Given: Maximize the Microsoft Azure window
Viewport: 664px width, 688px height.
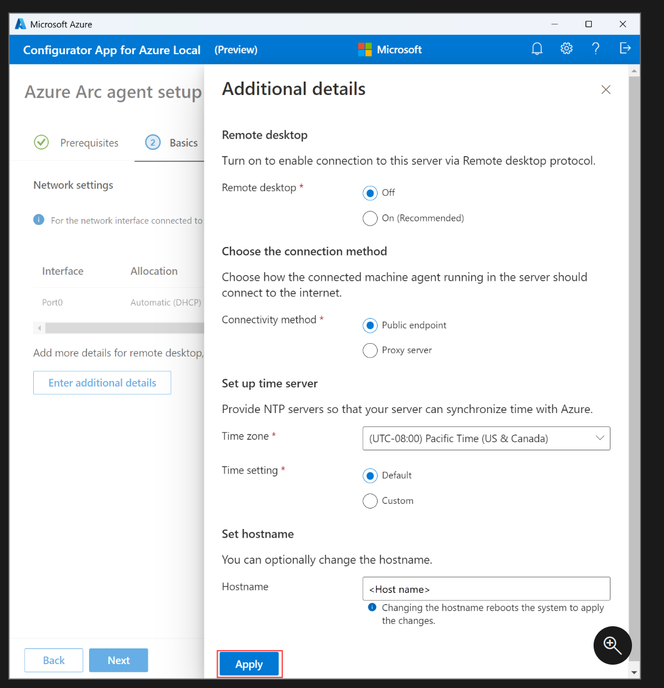Looking at the screenshot, I should tap(588, 24).
